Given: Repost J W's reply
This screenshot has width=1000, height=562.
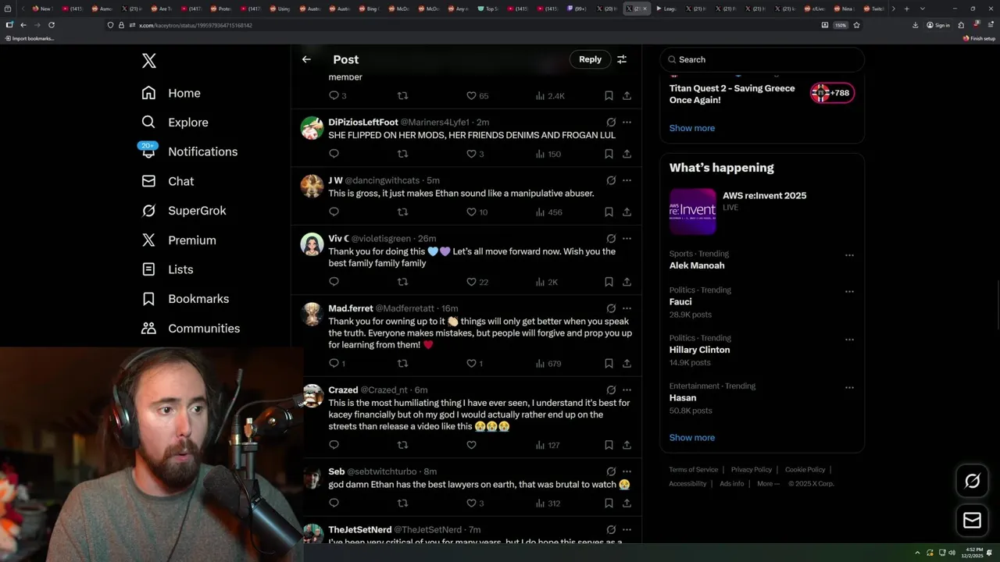Looking at the screenshot, I should (x=402, y=212).
